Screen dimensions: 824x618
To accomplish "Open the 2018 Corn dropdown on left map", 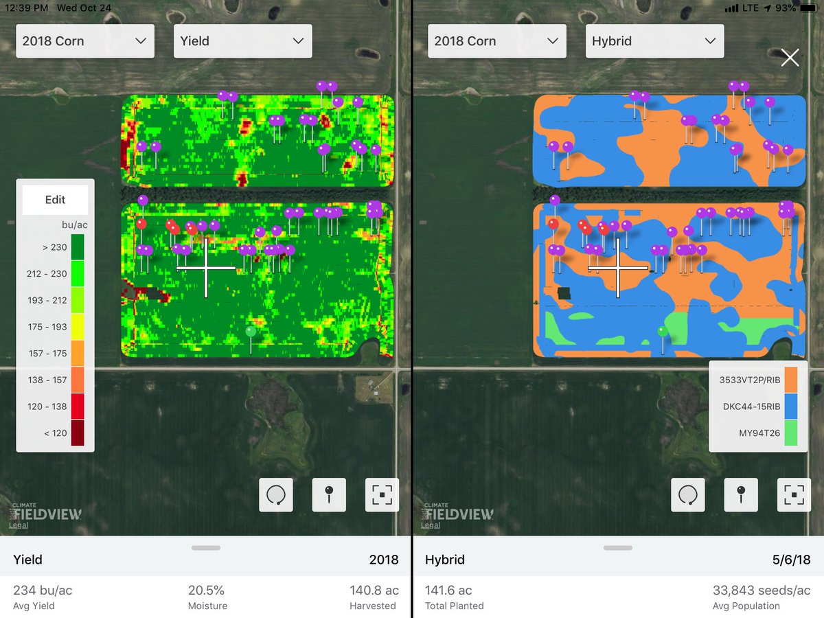I will pyautogui.click(x=85, y=41).
